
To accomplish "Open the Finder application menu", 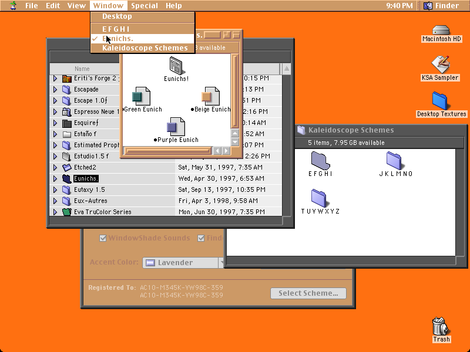I will click(x=442, y=5).
